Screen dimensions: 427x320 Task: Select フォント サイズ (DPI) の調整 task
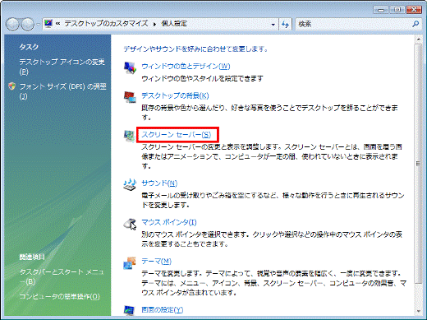(x=62, y=91)
